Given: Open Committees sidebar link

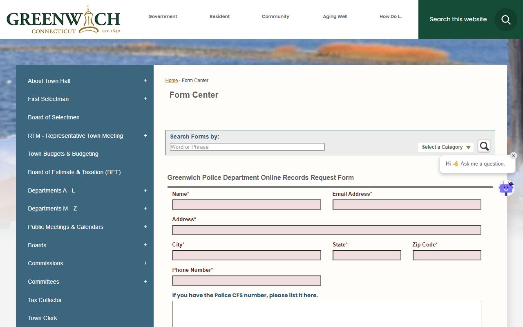Looking at the screenshot, I should [43, 282].
